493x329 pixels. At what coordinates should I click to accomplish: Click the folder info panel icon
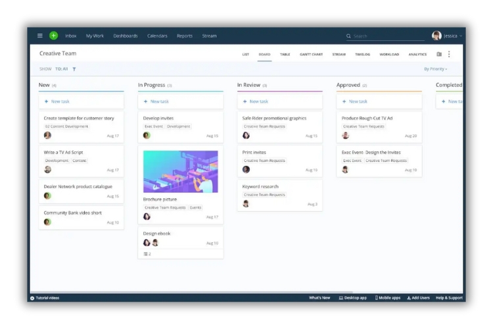[x=439, y=55]
